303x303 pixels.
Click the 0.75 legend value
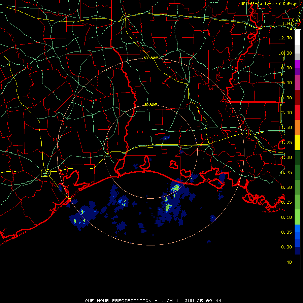pos(287,173)
